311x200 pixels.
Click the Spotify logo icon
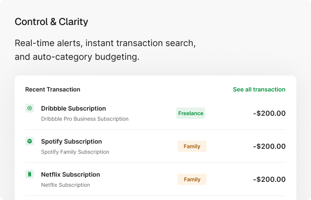[x=30, y=141]
